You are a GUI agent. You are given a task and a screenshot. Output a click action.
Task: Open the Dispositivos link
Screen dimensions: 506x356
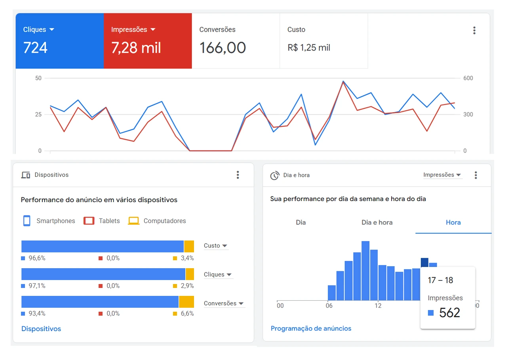click(x=41, y=329)
